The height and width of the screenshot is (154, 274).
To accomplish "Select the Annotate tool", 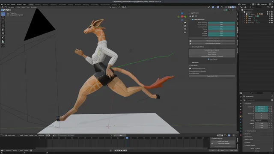I will point(3,38).
